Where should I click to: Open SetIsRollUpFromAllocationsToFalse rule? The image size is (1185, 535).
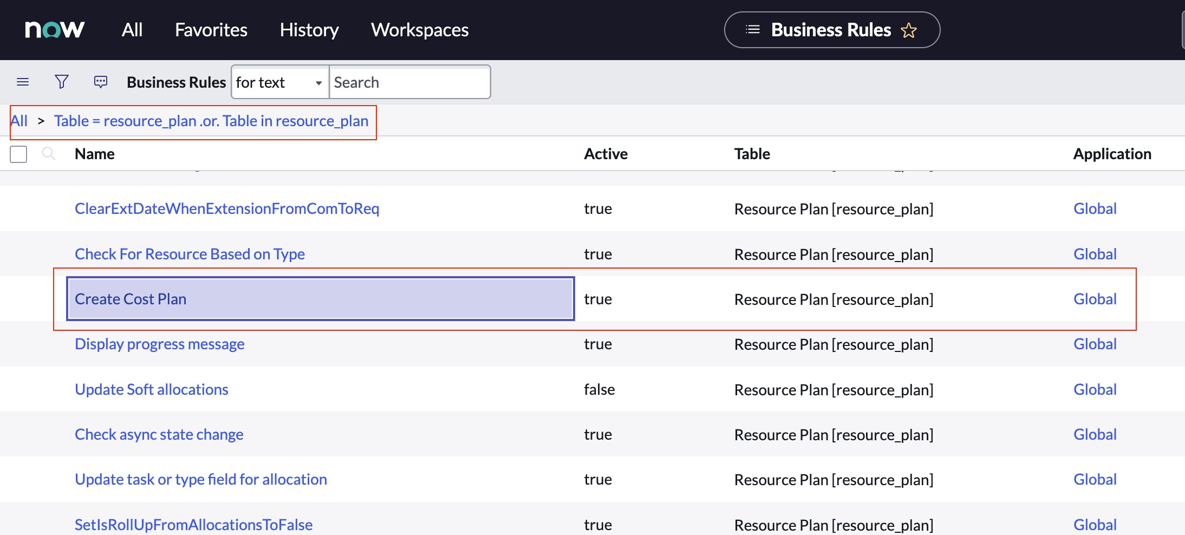194,525
